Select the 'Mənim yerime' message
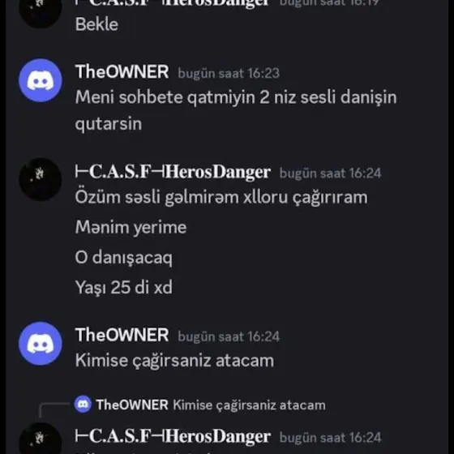 click(x=131, y=228)
